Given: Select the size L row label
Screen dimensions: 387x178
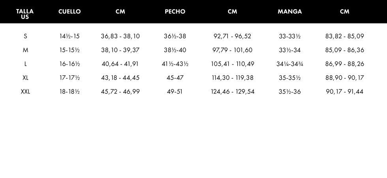Looking at the screenshot, I should (25, 64).
